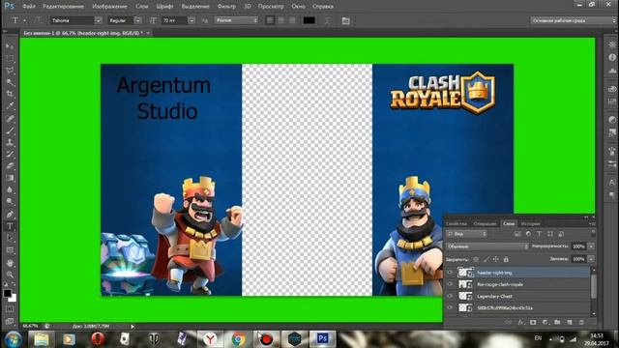Open the layer blend mode dropdown
Screen dimensions: 619x348
(487, 246)
